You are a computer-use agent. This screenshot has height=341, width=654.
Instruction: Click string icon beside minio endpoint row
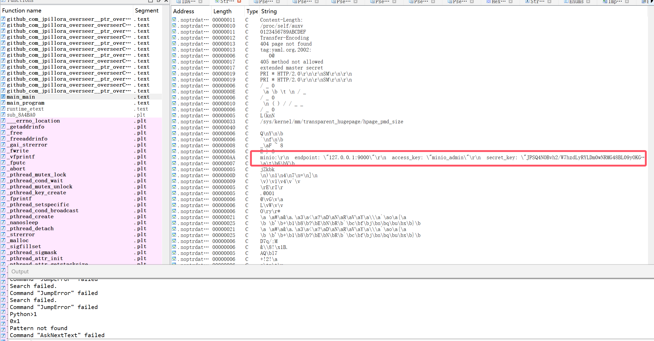pyautogui.click(x=174, y=157)
